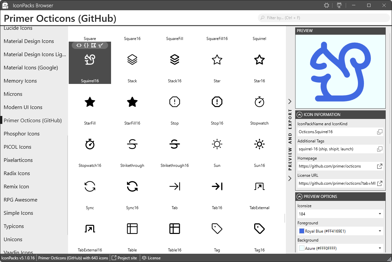
Task: Open settings via title bar gear icon
Action: [x=326, y=5]
